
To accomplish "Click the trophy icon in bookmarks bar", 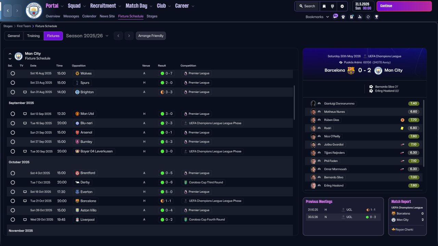I will (x=376, y=17).
